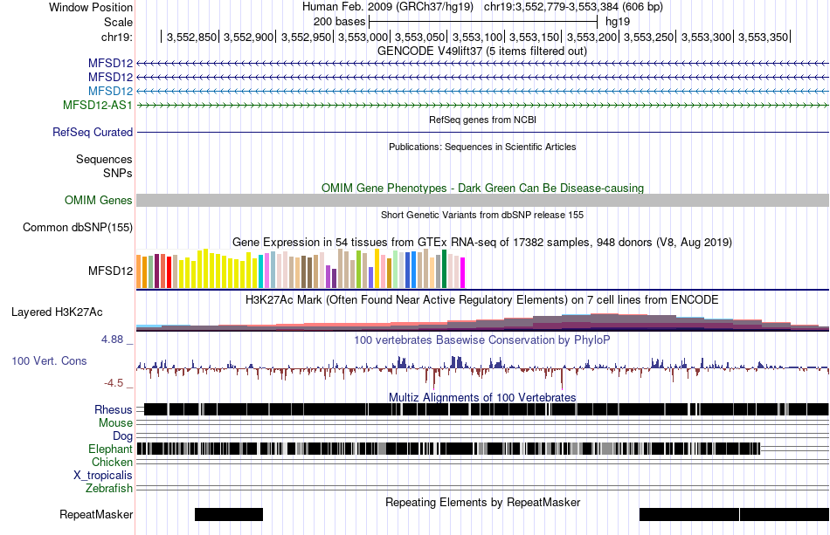Screen dimensions: 830x535
Task: Click the red GTEx tissue bar
Action: 169,271
